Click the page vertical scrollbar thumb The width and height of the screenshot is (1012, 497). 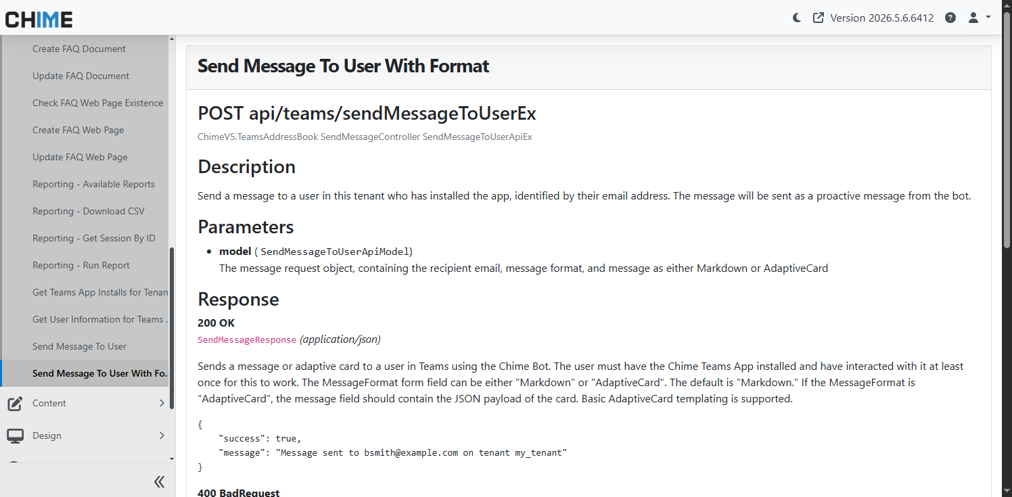(1007, 128)
